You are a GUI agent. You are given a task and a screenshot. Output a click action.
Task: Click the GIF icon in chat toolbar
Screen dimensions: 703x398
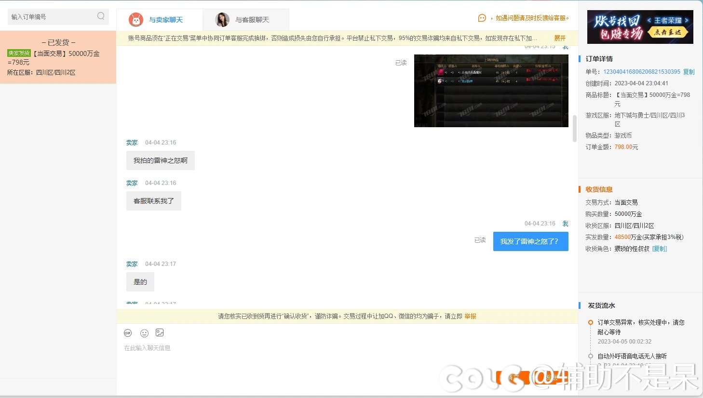tap(128, 333)
